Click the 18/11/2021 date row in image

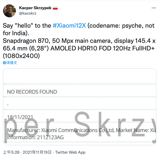[x=80, y=116]
